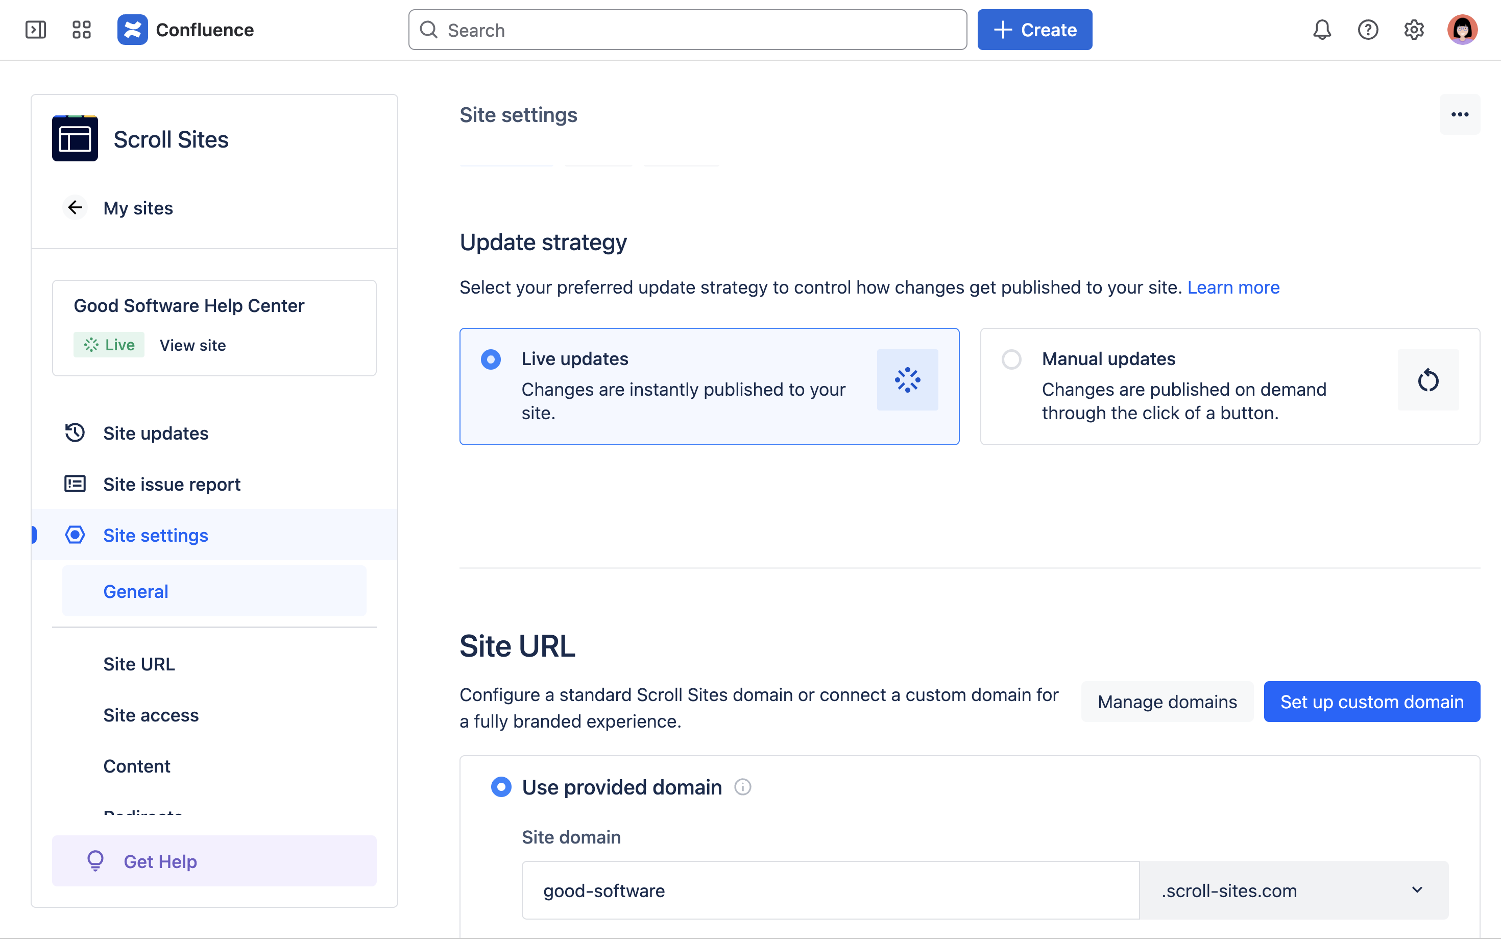Screen dimensions: 1501x939
Task: Open the three-dot more actions menu
Action: pos(1460,114)
